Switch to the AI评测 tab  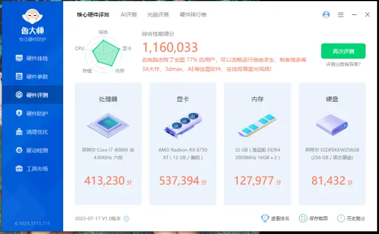[129, 14]
